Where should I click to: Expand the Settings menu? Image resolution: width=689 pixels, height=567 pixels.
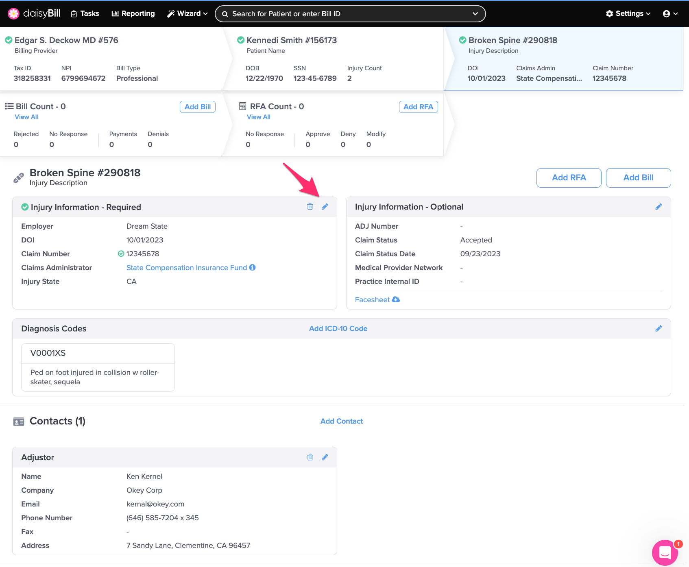628,13
